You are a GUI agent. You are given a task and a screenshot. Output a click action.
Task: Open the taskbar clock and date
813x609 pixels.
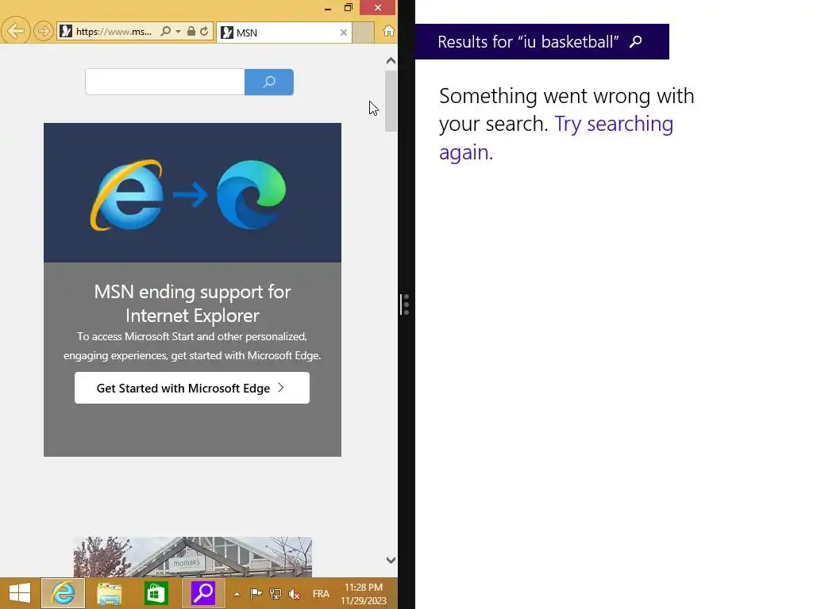click(x=364, y=594)
